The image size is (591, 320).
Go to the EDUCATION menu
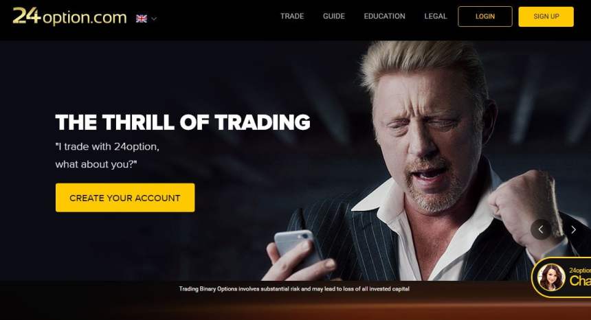click(384, 16)
